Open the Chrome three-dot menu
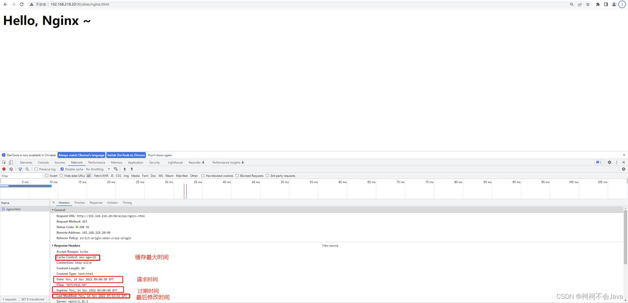The width and height of the screenshot is (628, 303). coord(622,5)
